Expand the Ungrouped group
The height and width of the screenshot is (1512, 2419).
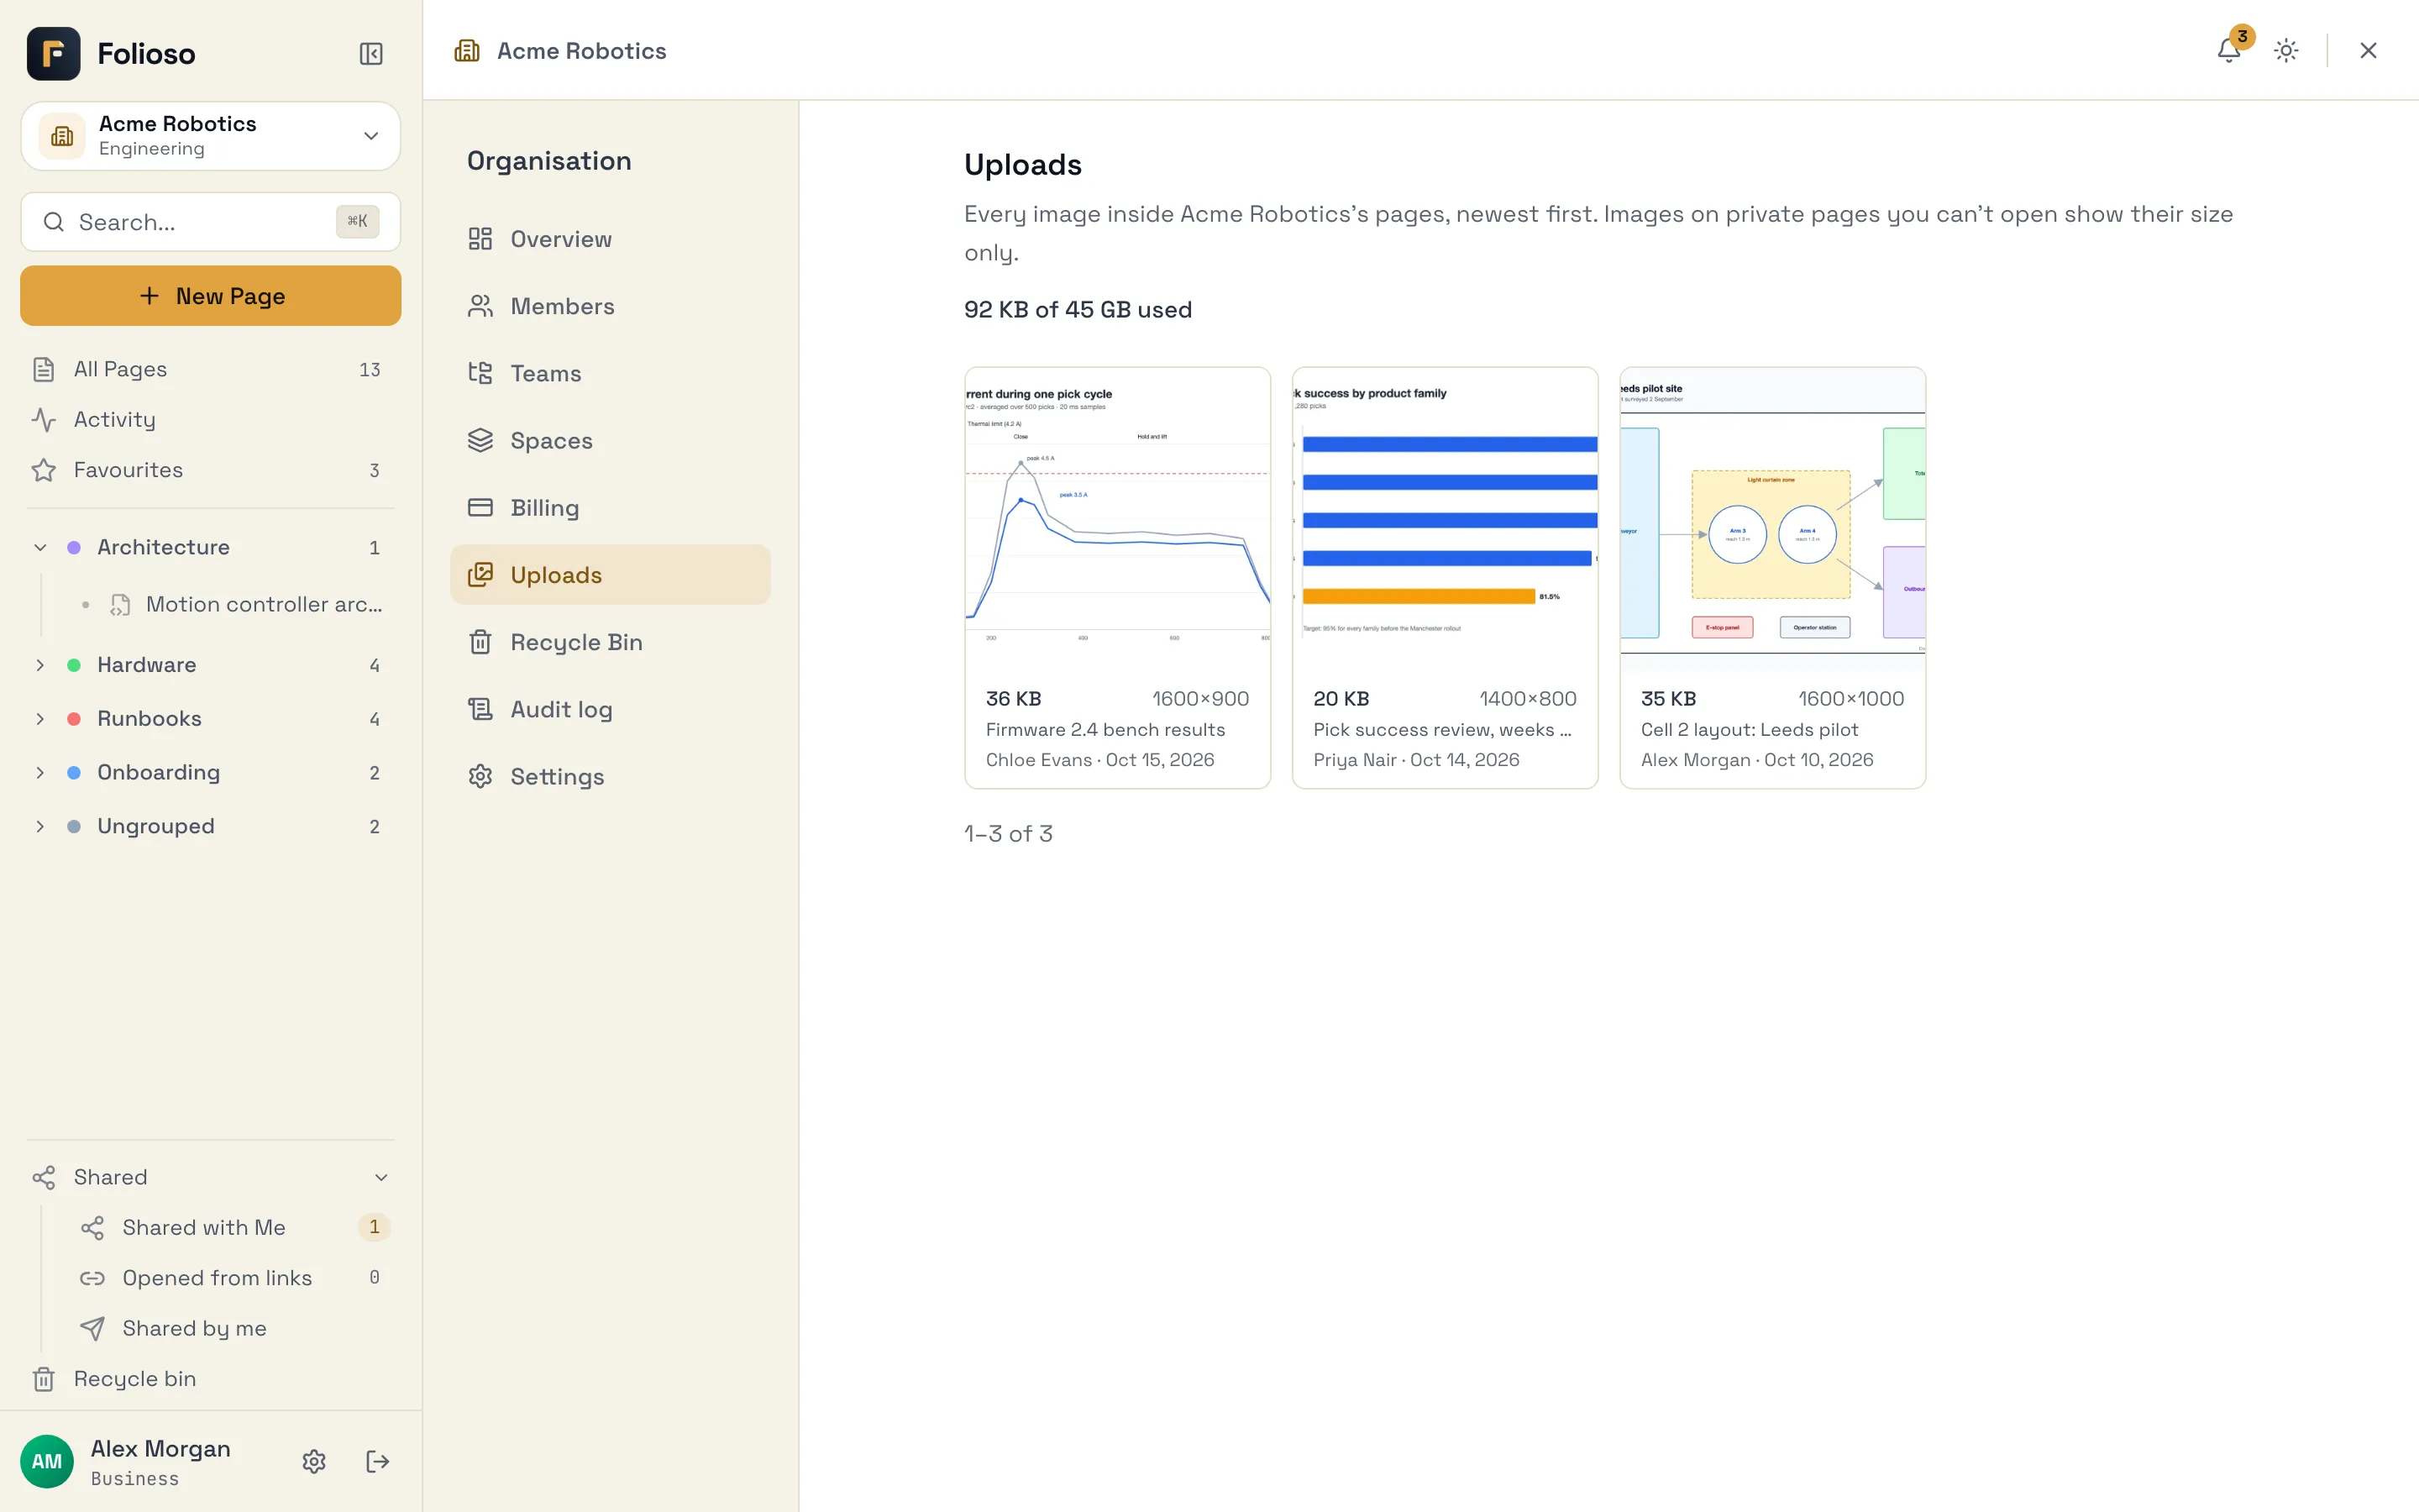pos(40,826)
